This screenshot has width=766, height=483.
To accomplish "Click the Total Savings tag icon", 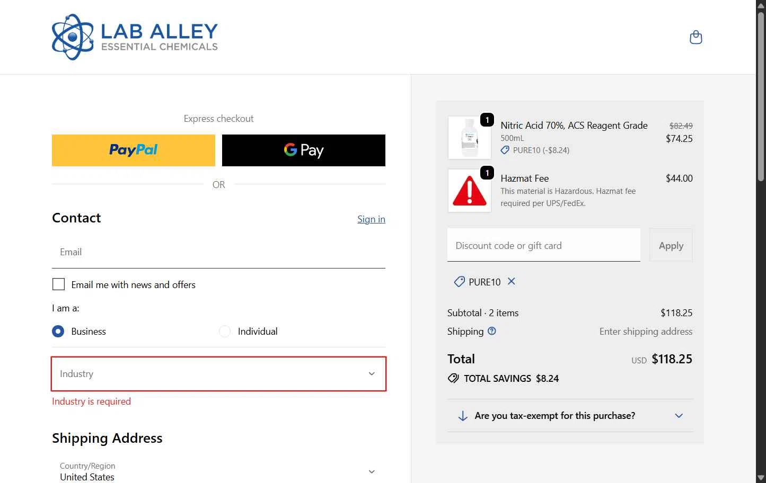I will pyautogui.click(x=453, y=378).
